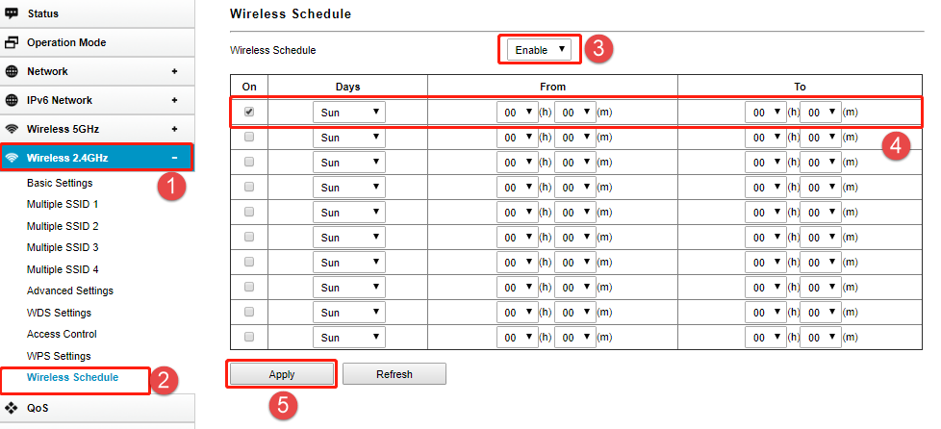Open first row To minute dropdown

pyautogui.click(x=821, y=113)
